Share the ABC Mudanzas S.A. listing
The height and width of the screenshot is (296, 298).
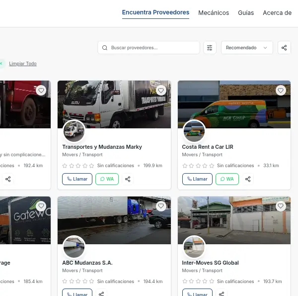101,293
